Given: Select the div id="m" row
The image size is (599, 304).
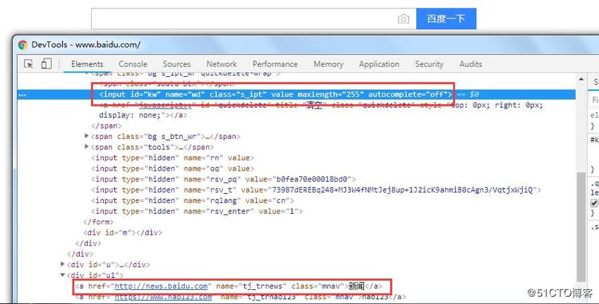Looking at the screenshot, I should point(123,233).
